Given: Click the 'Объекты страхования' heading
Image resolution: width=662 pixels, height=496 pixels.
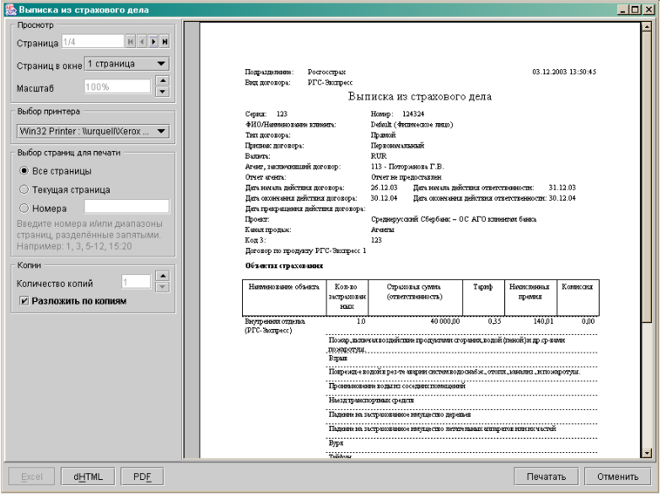Looking at the screenshot, I should (x=284, y=266).
